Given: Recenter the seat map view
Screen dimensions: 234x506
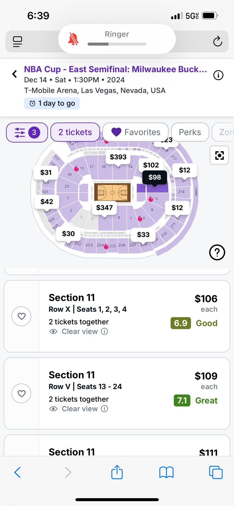Looking at the screenshot, I should point(219,155).
